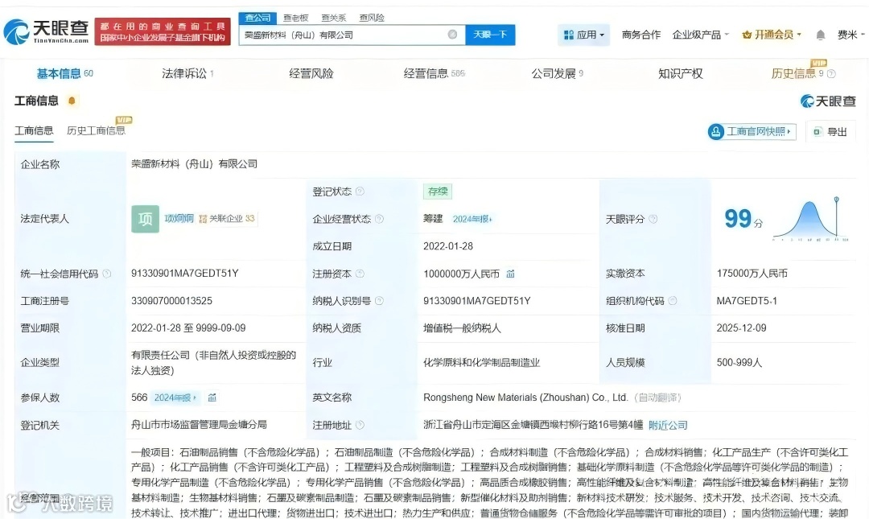
Task: Open the 开通会员 dropdown
Action: click(772, 35)
